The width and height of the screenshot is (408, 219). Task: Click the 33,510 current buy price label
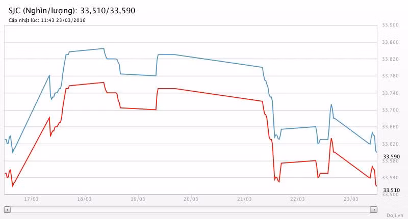(x=391, y=190)
